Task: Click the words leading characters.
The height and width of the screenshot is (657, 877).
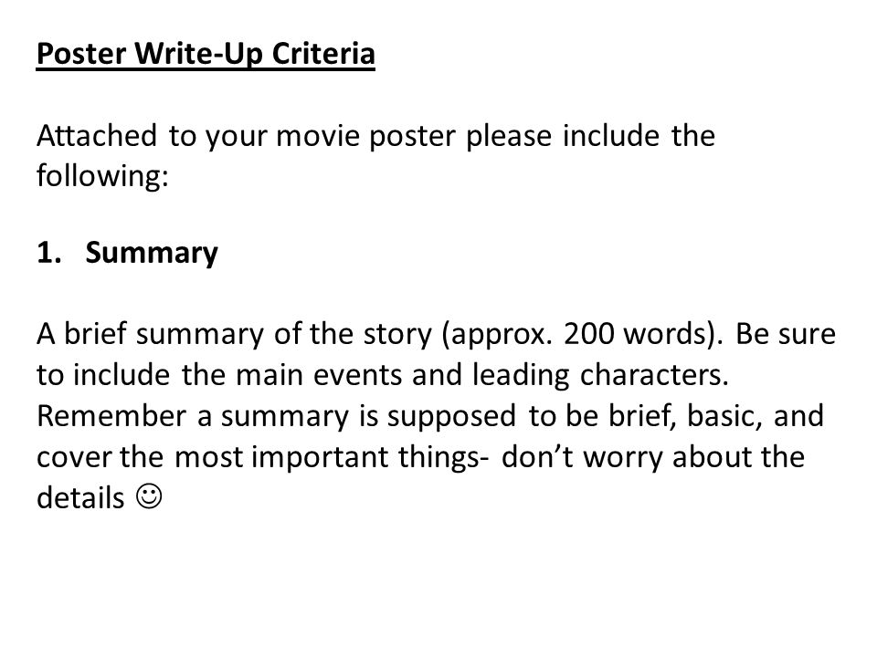Action: (600, 375)
